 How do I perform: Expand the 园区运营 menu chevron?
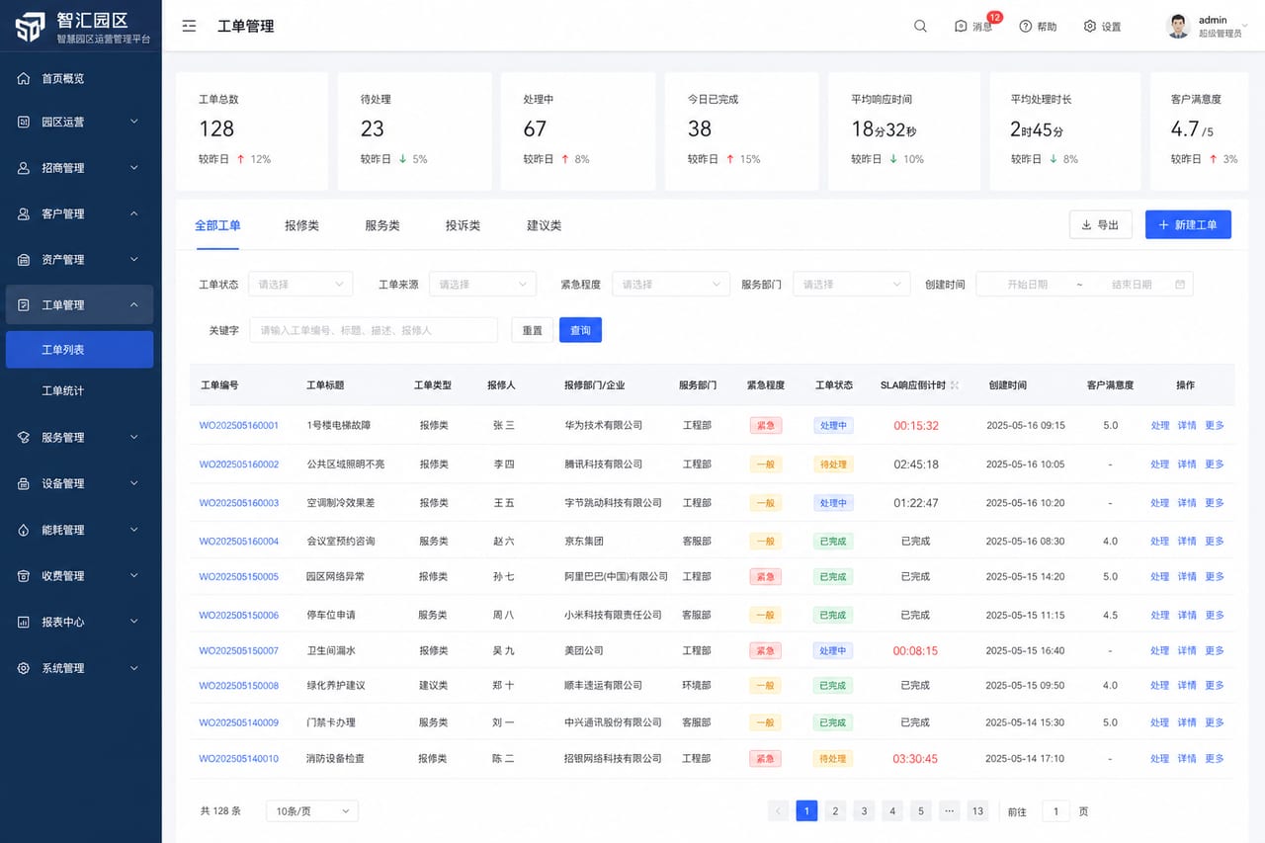pyautogui.click(x=134, y=122)
